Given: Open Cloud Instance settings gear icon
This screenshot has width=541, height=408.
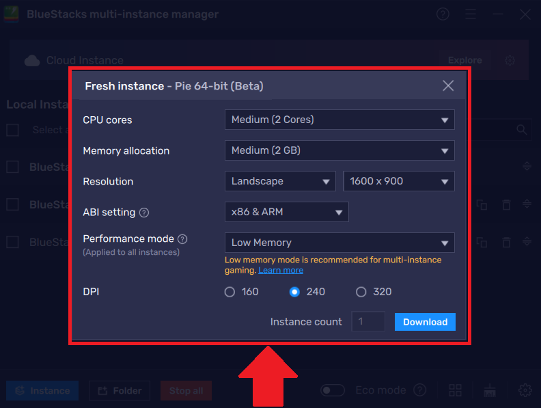Looking at the screenshot, I should coord(510,61).
